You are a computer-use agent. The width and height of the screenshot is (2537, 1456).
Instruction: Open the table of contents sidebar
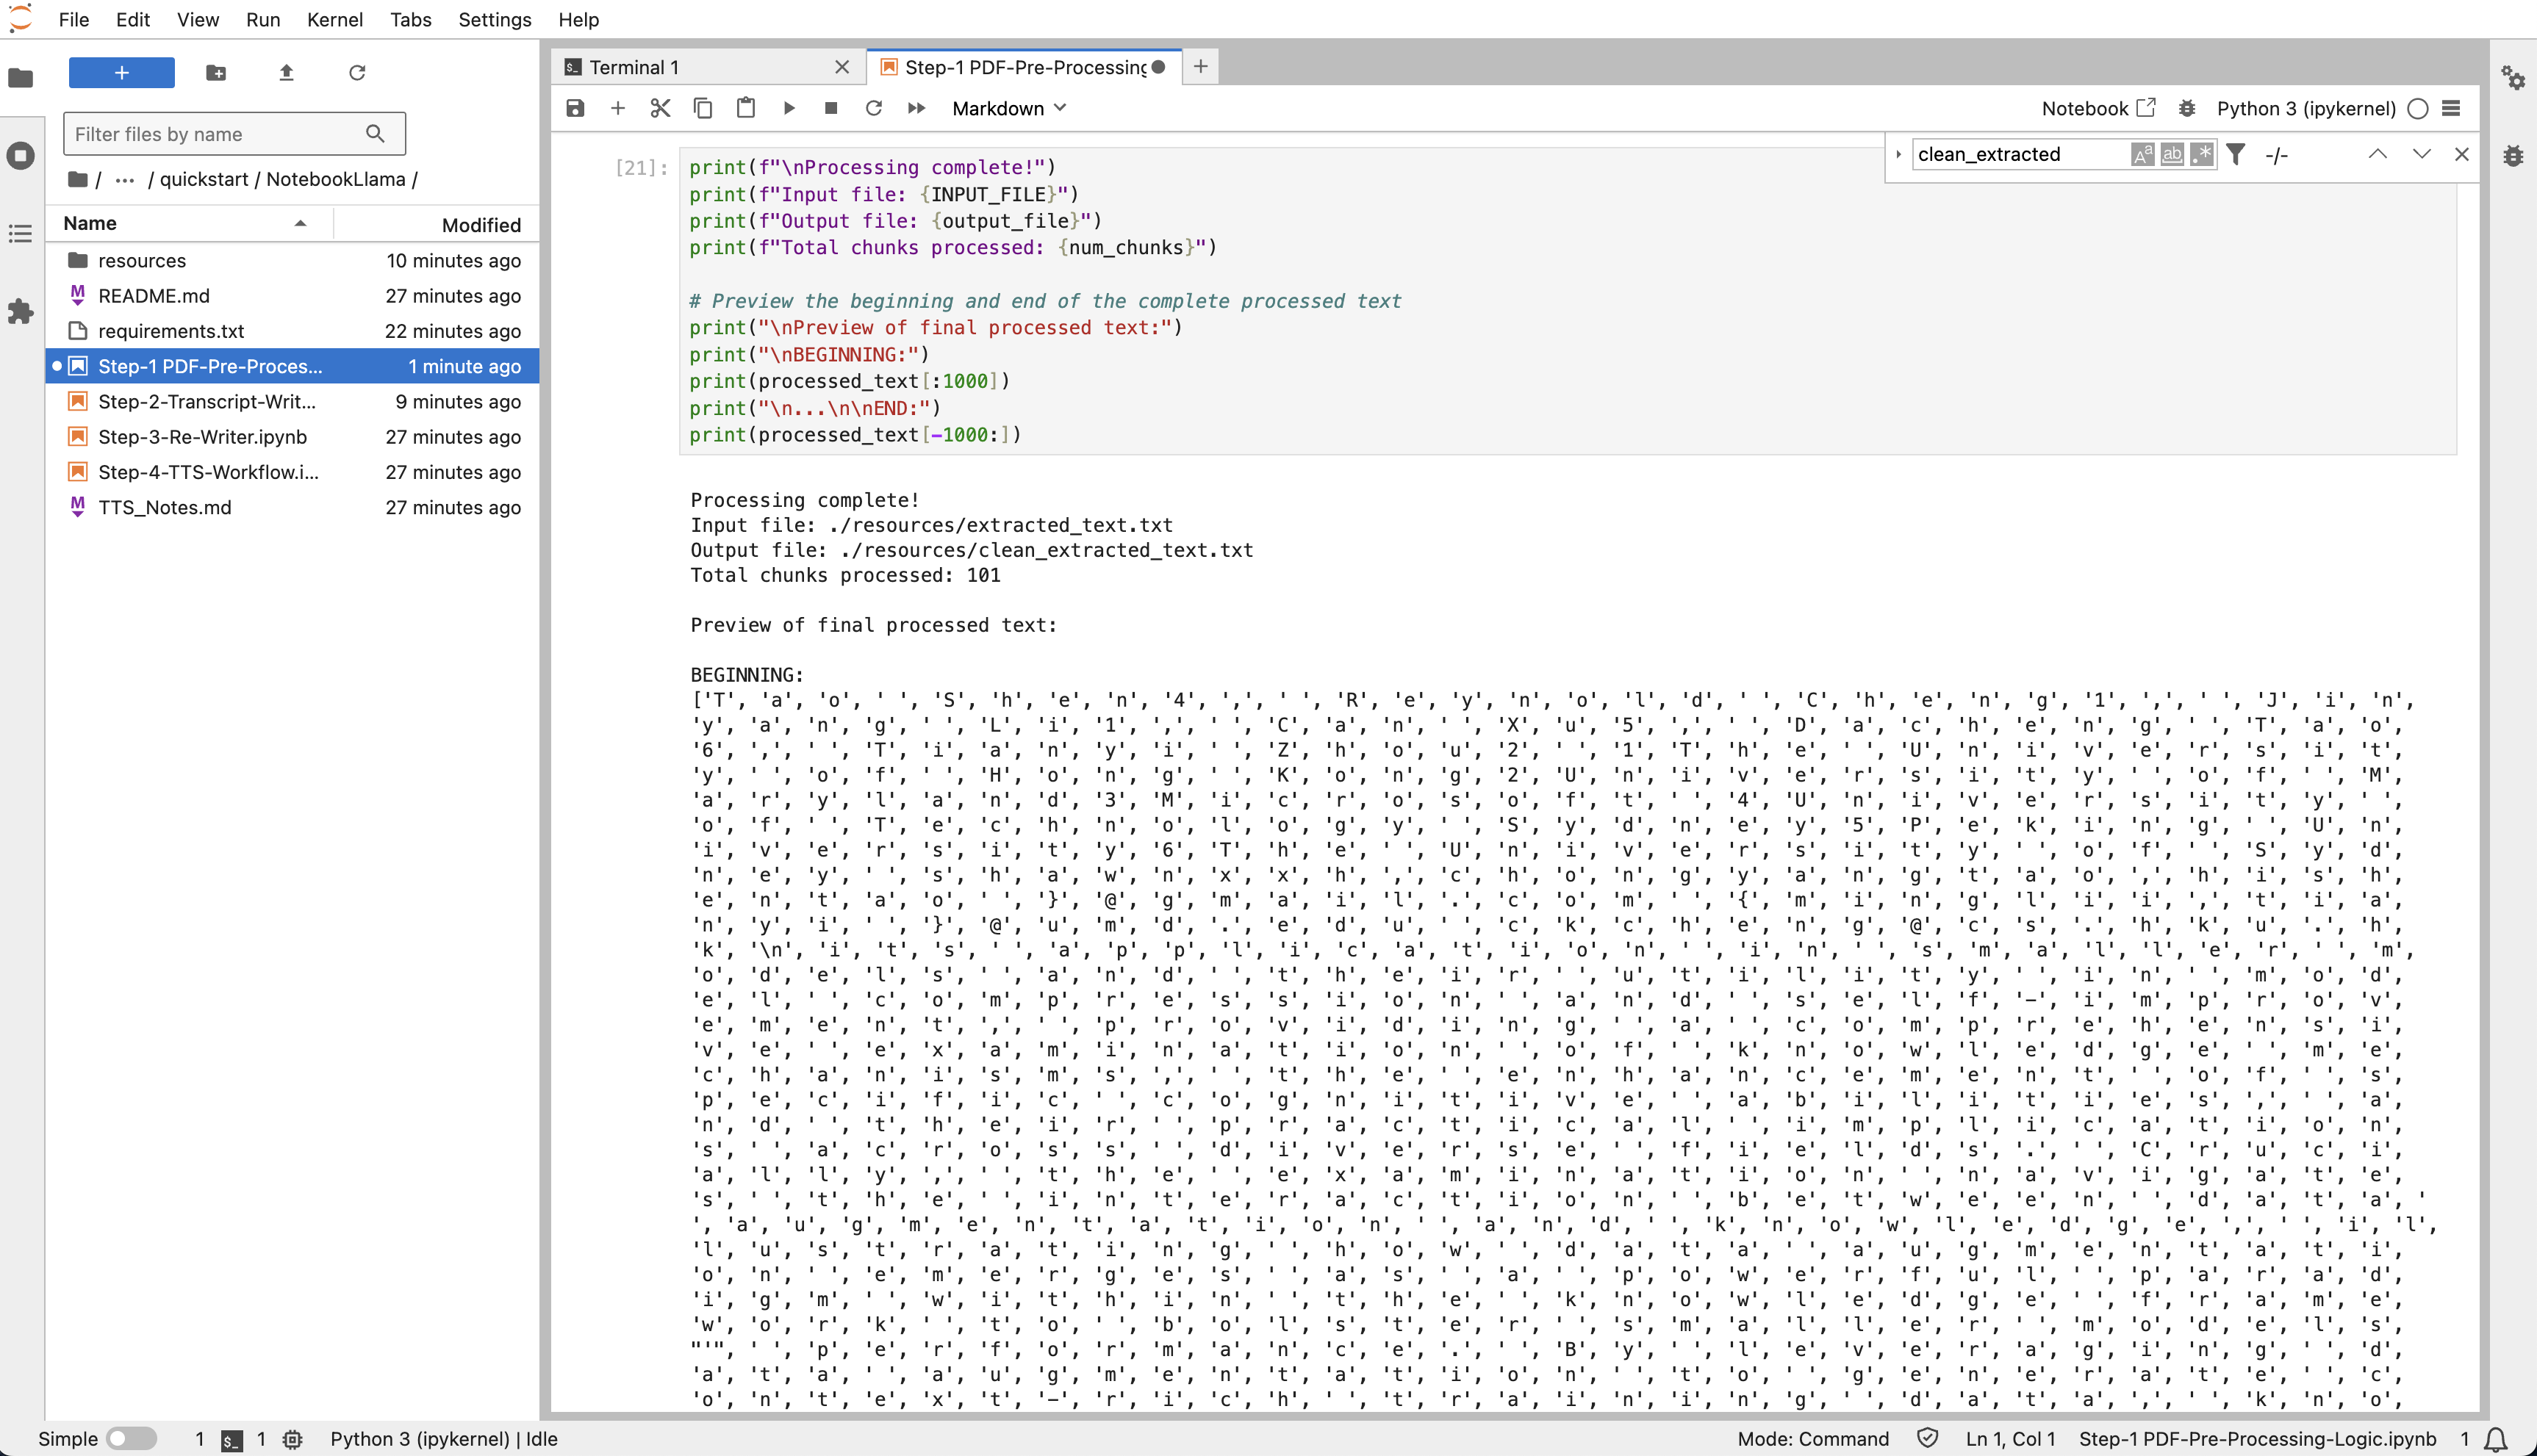tap(21, 233)
